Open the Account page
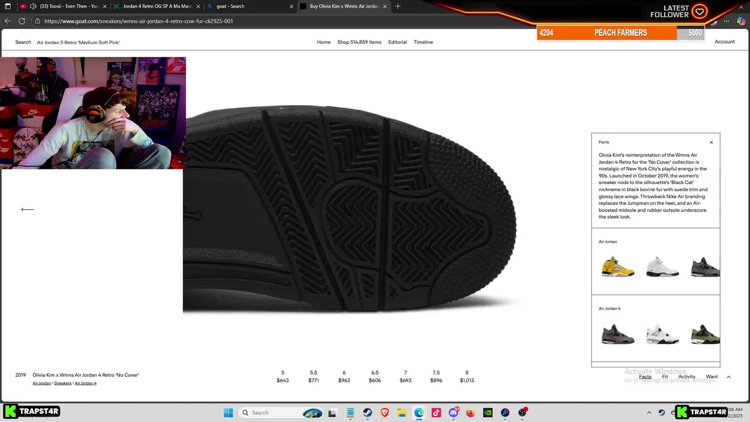The height and width of the screenshot is (422, 750). coord(724,42)
